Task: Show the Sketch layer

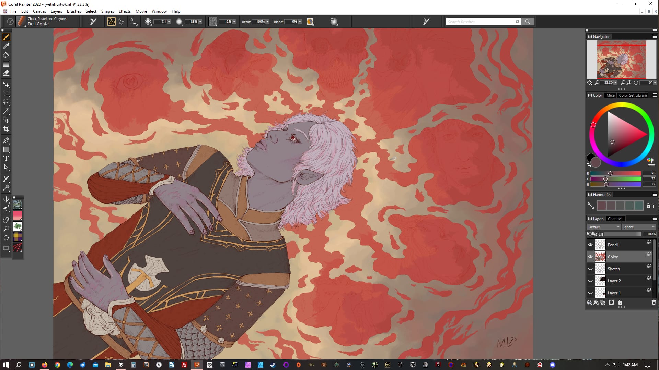Action: click(590, 269)
